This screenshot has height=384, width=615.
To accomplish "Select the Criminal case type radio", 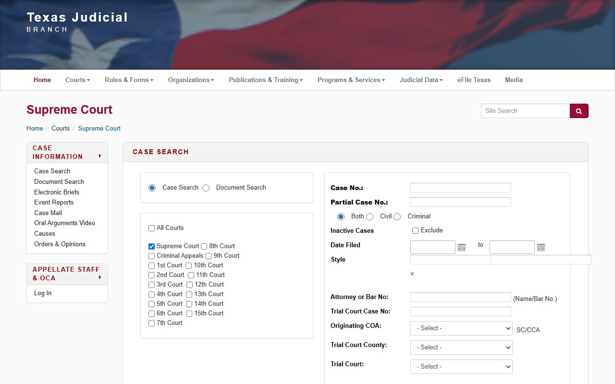I will pos(397,216).
